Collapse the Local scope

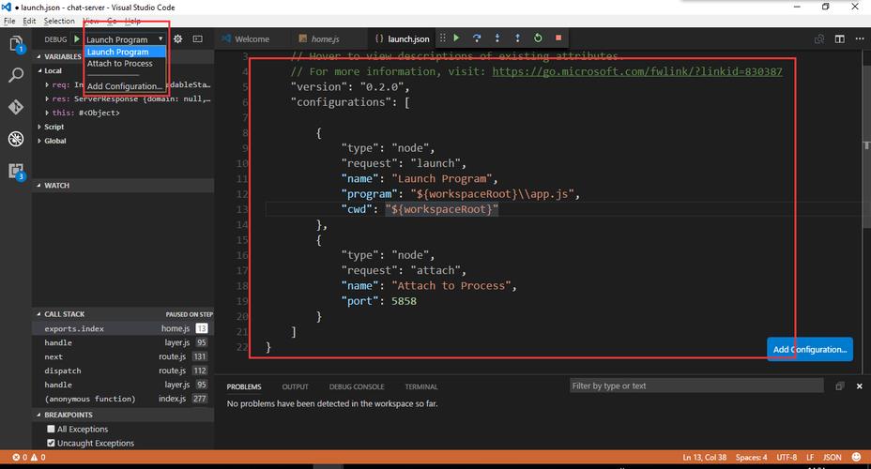tap(40, 70)
